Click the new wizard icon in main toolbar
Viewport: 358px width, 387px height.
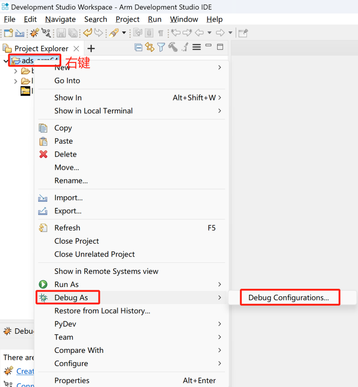(8, 33)
